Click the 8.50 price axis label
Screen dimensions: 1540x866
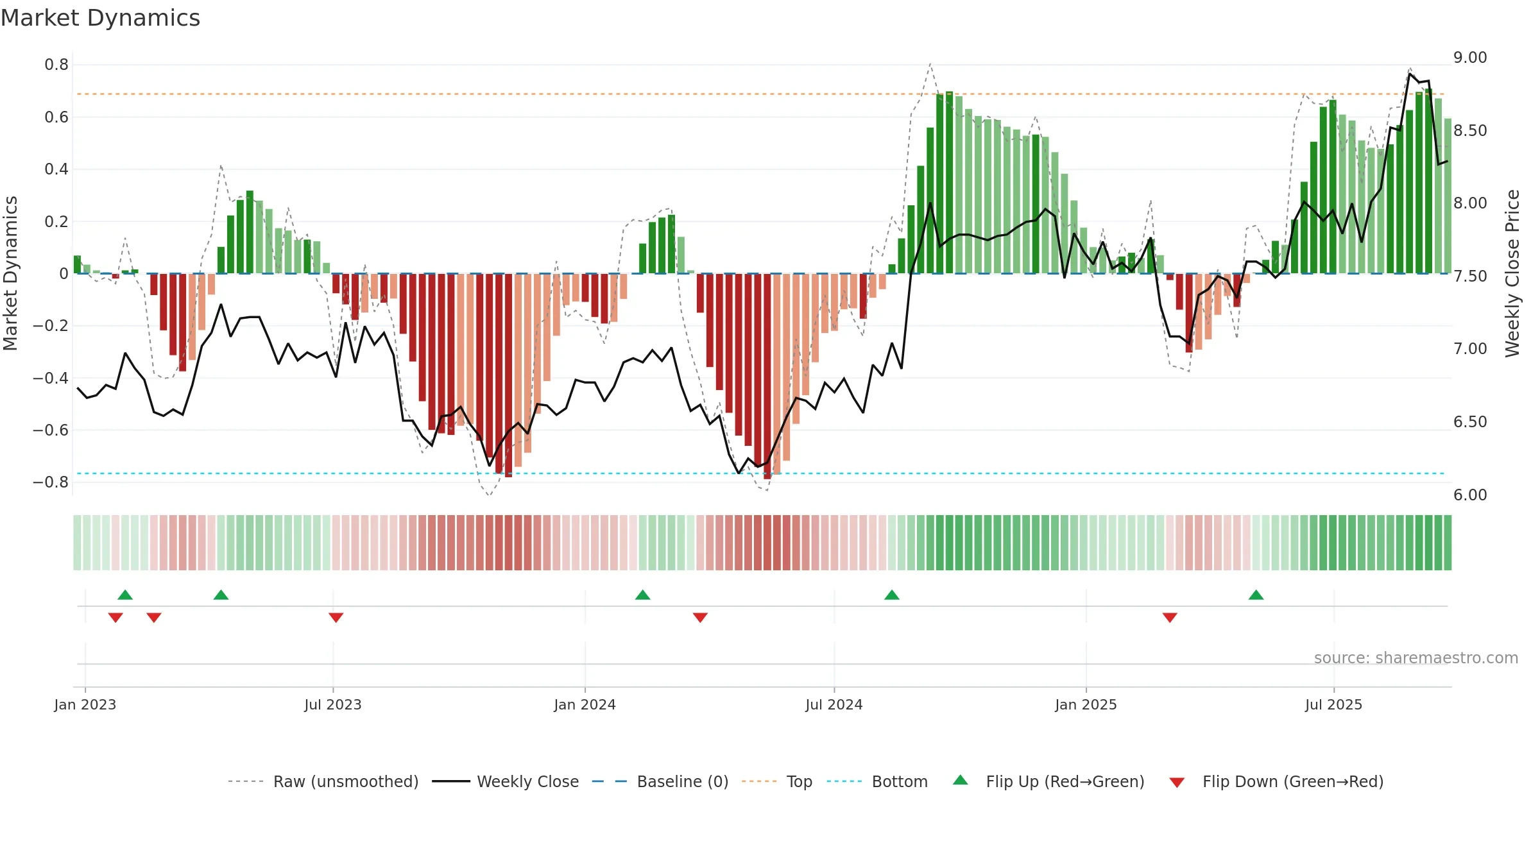pyautogui.click(x=1470, y=131)
